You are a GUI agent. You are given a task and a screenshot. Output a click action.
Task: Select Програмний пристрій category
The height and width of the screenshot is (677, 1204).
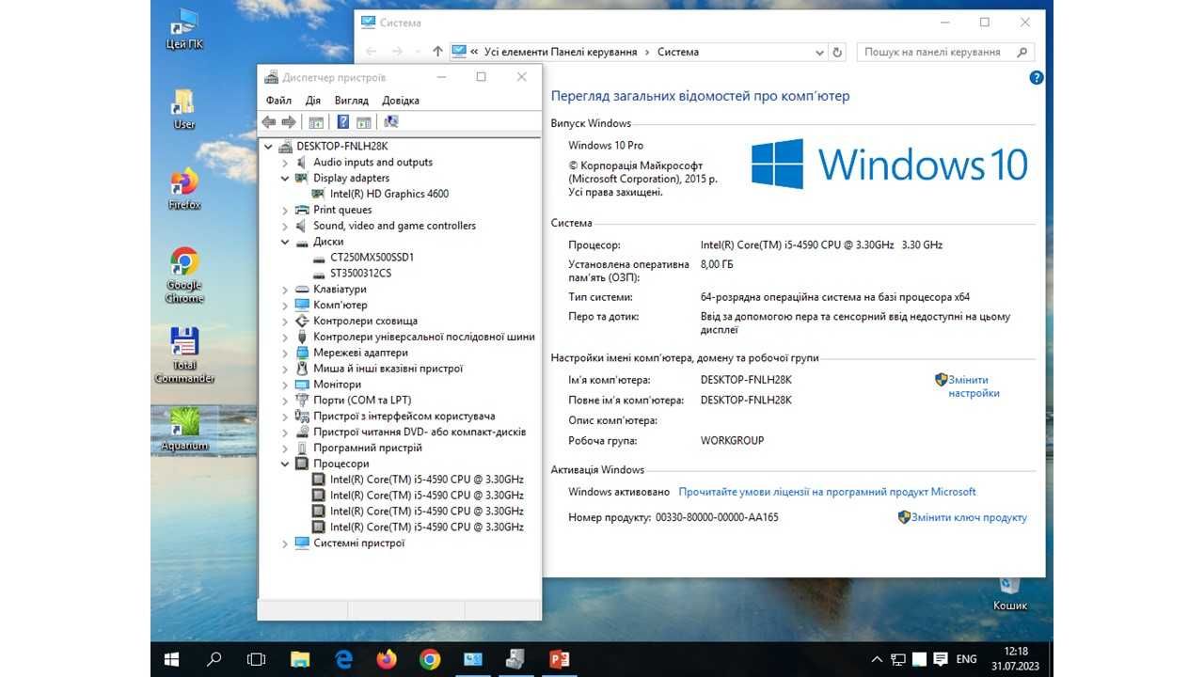367,448
